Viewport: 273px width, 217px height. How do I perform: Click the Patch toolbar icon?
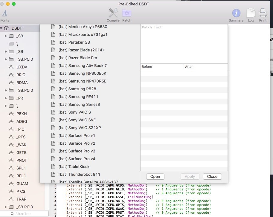point(127,14)
